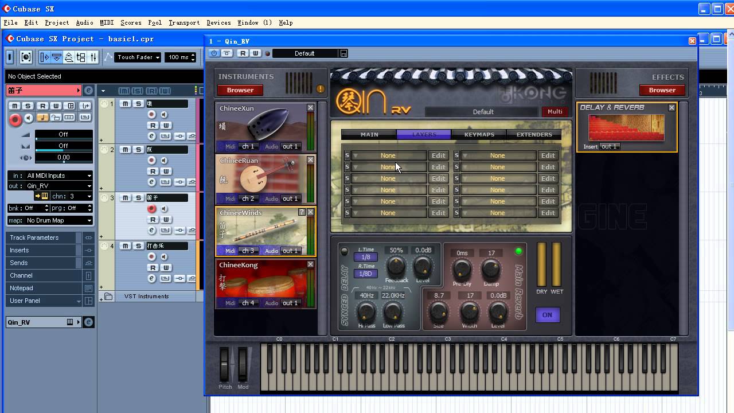
Task: Click the VST Instruments folder icon
Action: click(108, 297)
